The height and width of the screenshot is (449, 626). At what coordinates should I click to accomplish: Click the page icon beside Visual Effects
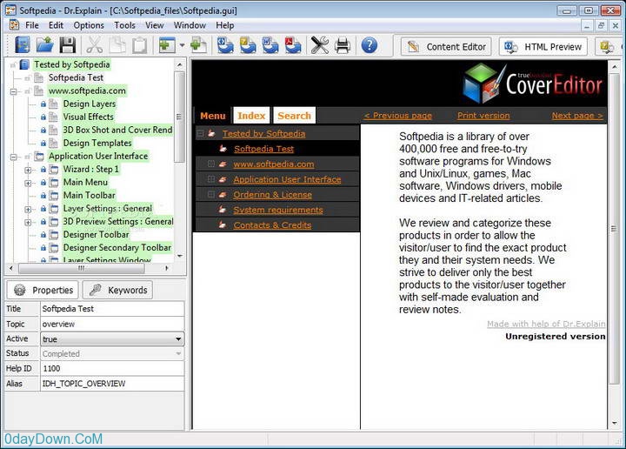point(53,117)
